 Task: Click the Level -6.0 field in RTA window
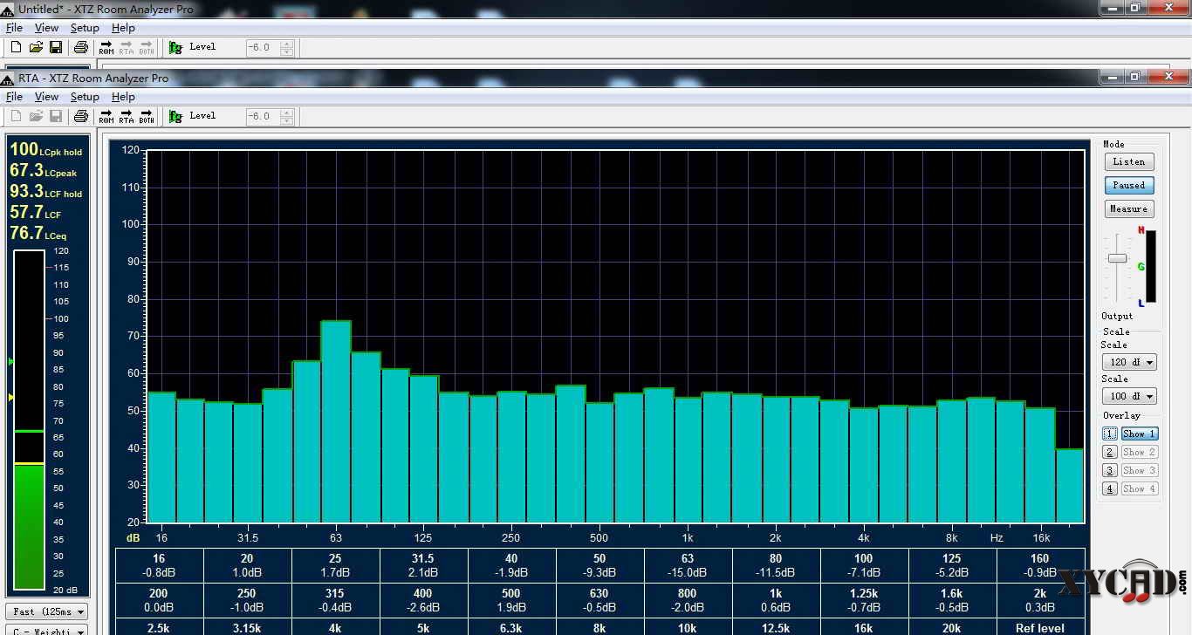coord(263,116)
